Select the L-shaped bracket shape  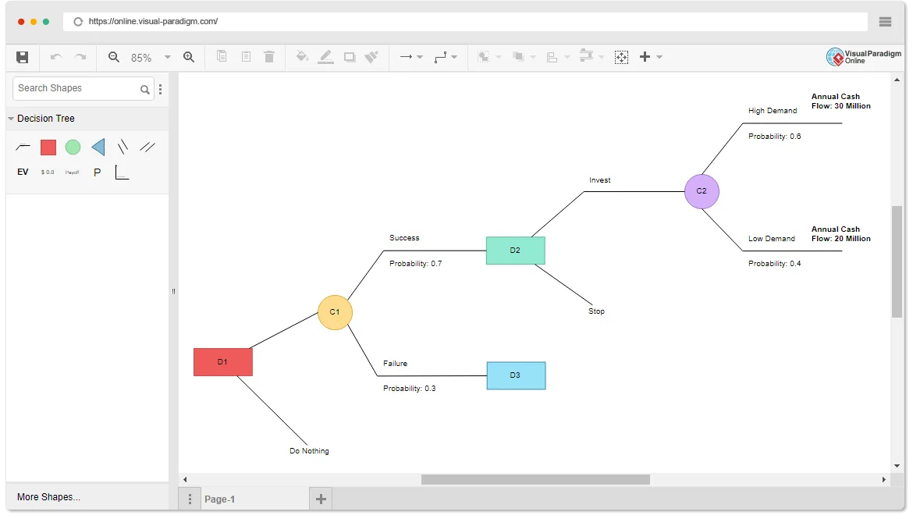[x=122, y=172]
